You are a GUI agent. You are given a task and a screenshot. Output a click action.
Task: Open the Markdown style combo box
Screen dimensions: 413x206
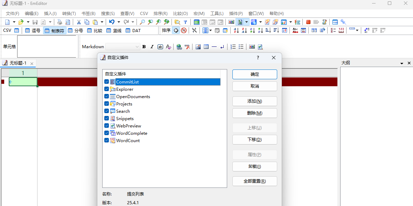(x=122, y=47)
